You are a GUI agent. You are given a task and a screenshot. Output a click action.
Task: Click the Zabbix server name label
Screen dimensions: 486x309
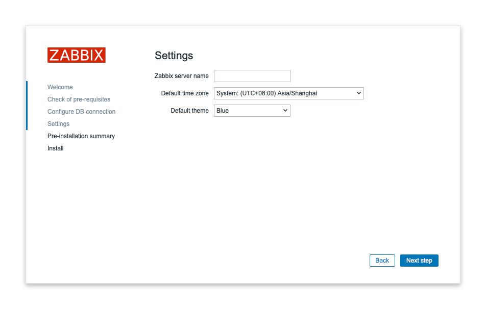coord(182,76)
